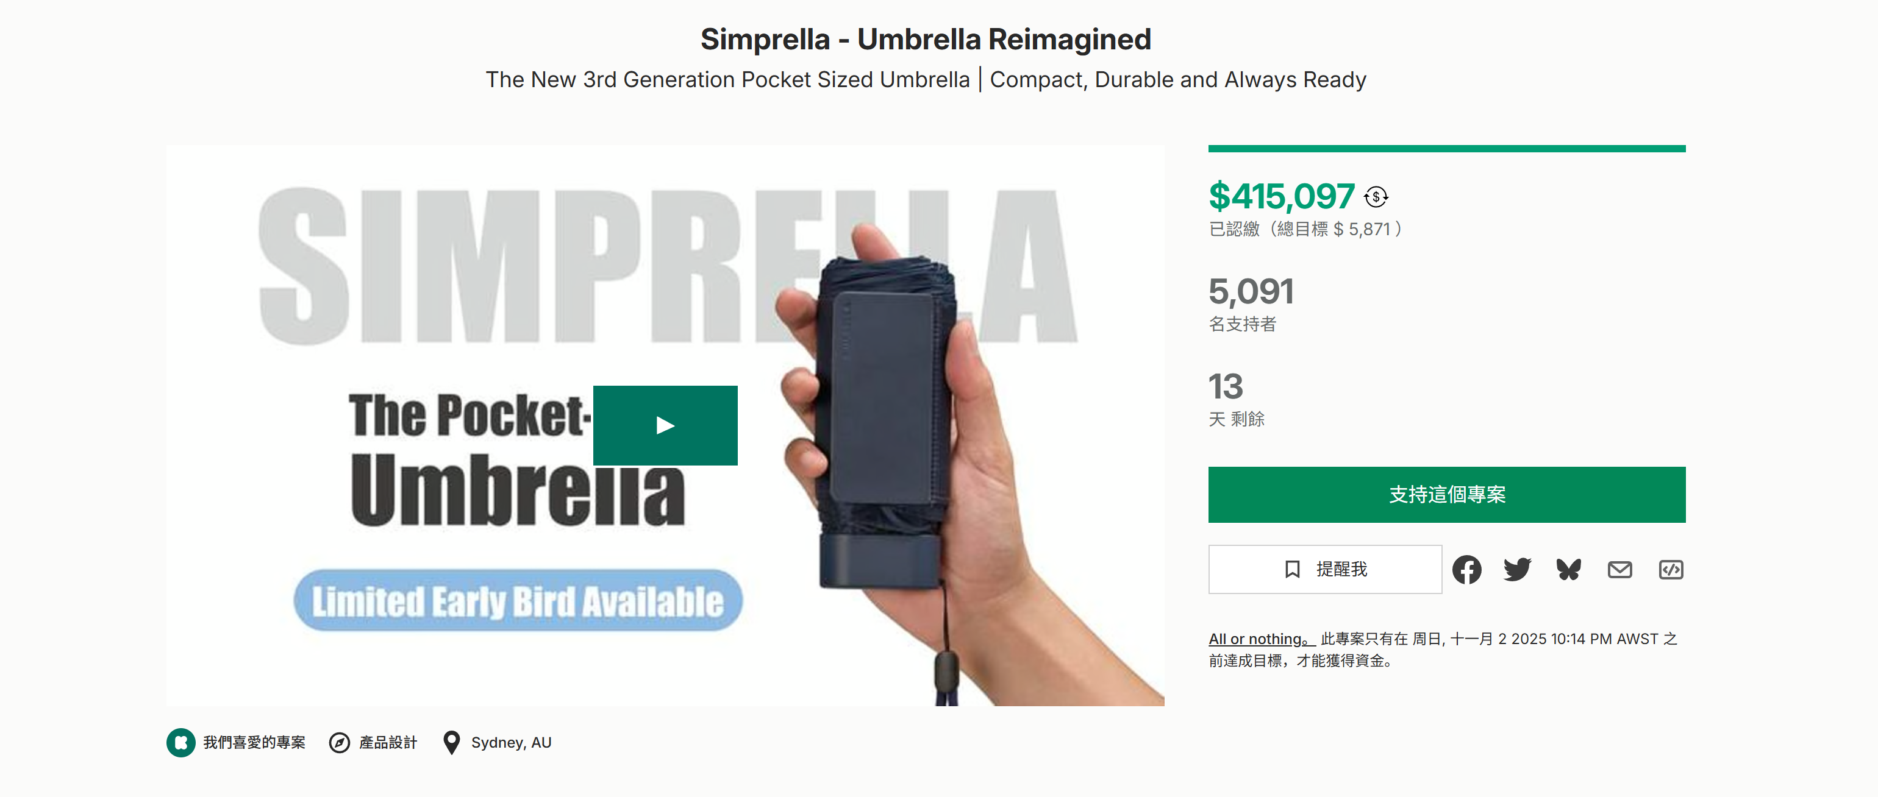Share the project on Bluesky
Screen dimensions: 1878x797
(x=1568, y=570)
